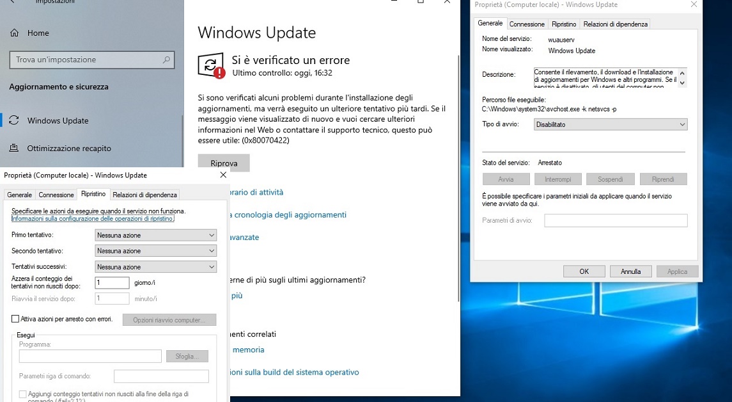Select Generale tab in right dialog
732x402 pixels.
pos(490,23)
